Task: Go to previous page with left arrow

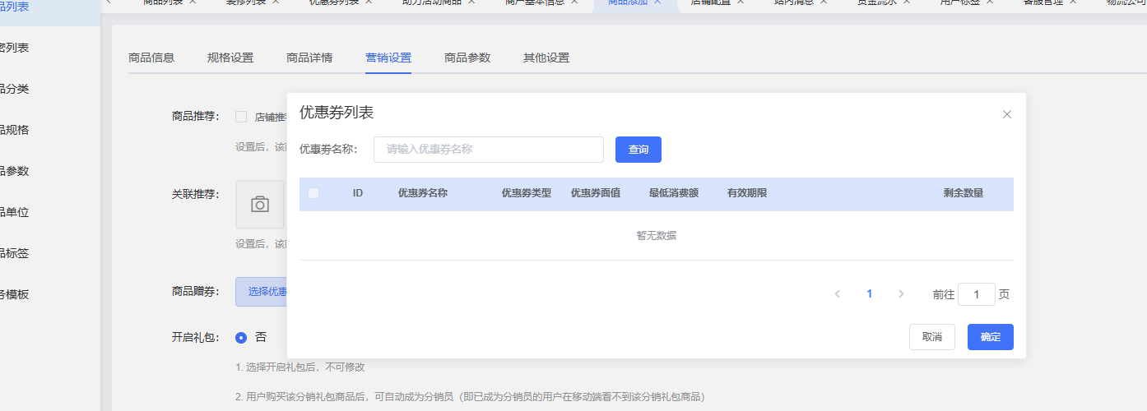Action: click(838, 293)
